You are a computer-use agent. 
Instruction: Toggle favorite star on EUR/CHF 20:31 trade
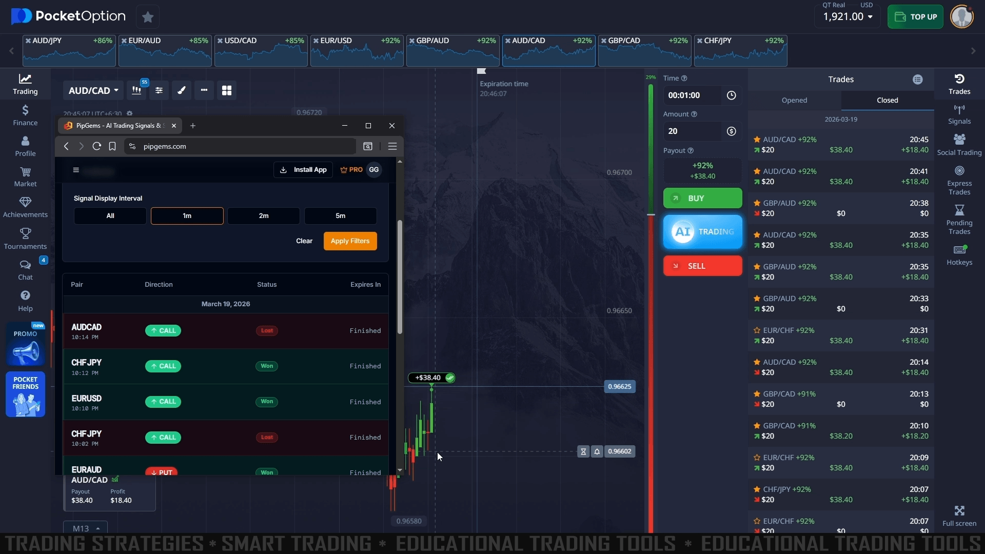pyautogui.click(x=757, y=330)
